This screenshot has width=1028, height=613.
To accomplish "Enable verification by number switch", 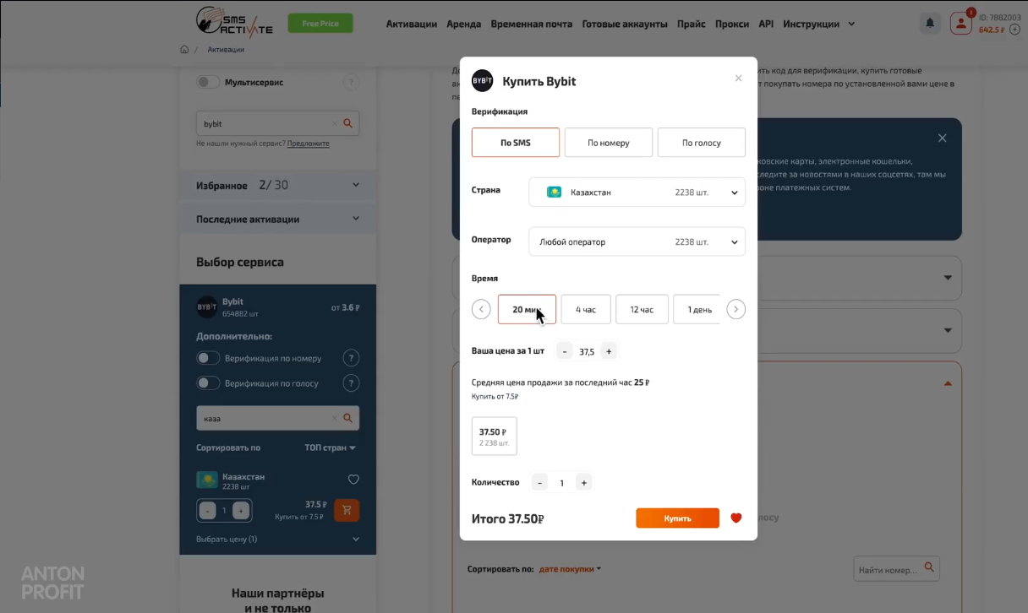I will [208, 358].
